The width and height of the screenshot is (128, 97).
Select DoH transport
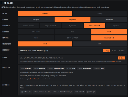coord(45,44)
